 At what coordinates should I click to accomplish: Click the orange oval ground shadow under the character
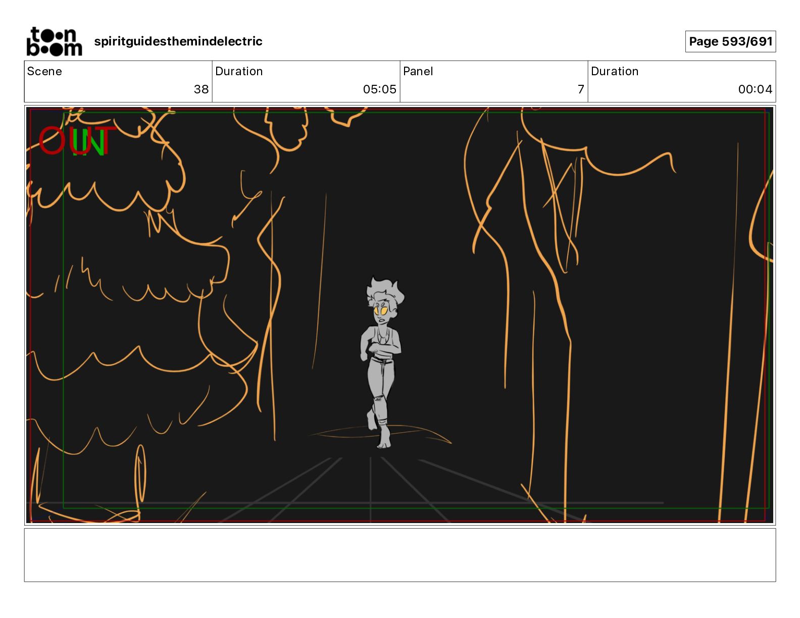380,435
